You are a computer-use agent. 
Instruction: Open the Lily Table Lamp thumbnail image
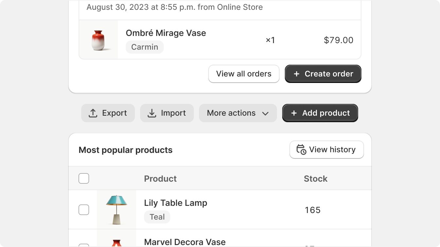coord(117,210)
